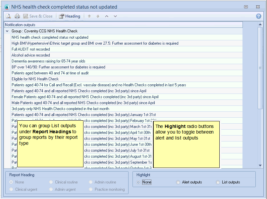Select the Full AUDIT not recorded row
The image size is (267, 199).
[x=31, y=49]
